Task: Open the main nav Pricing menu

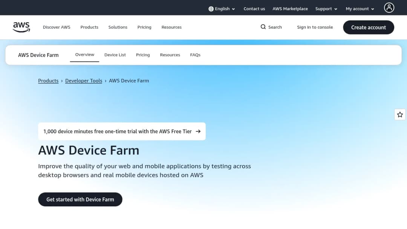Action: point(144,27)
